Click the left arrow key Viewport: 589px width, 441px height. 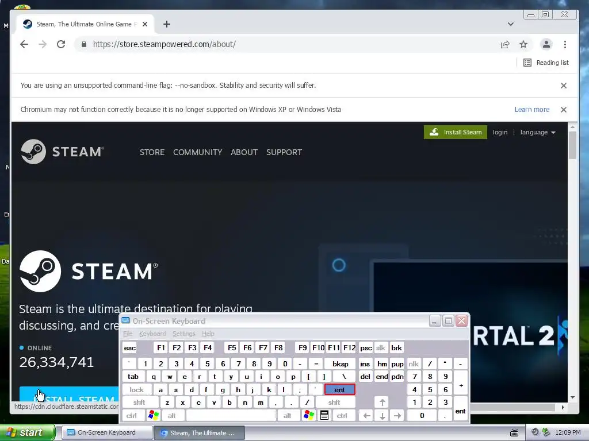(366, 416)
